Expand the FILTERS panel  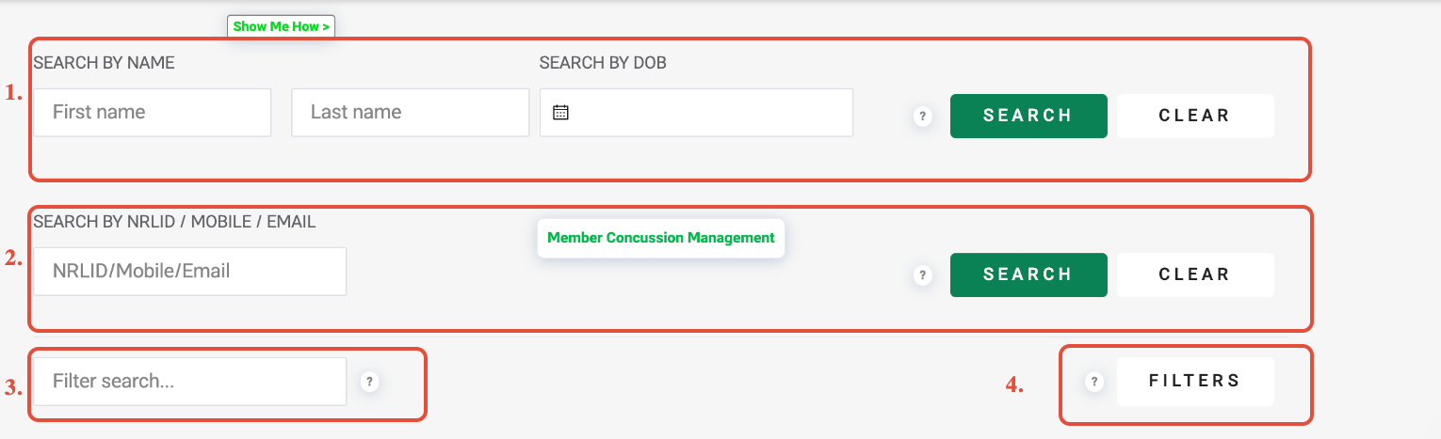click(1195, 381)
